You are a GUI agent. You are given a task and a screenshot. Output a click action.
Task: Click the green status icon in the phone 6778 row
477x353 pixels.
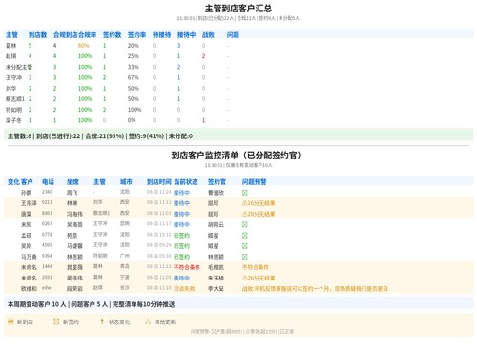pos(245,236)
